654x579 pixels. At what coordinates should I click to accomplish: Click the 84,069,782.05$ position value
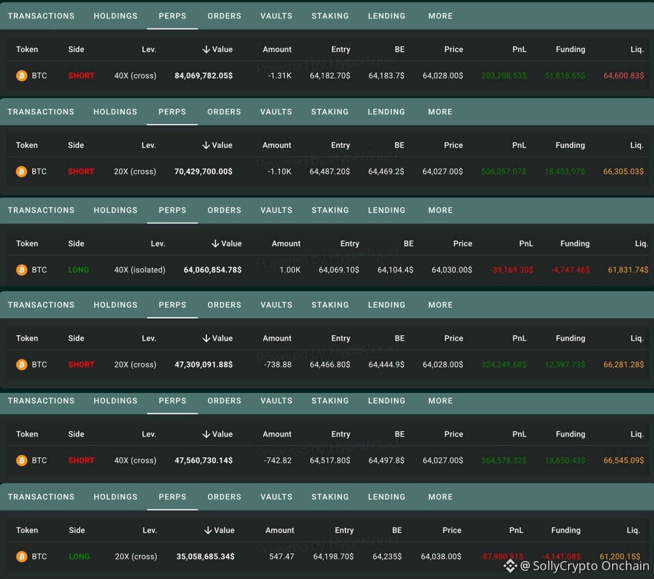(203, 76)
